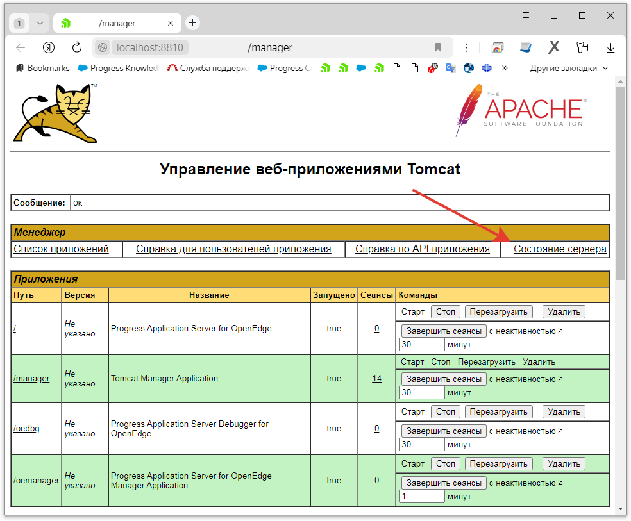
Task: Click idle minutes field for /oedbg
Action: 422,444
